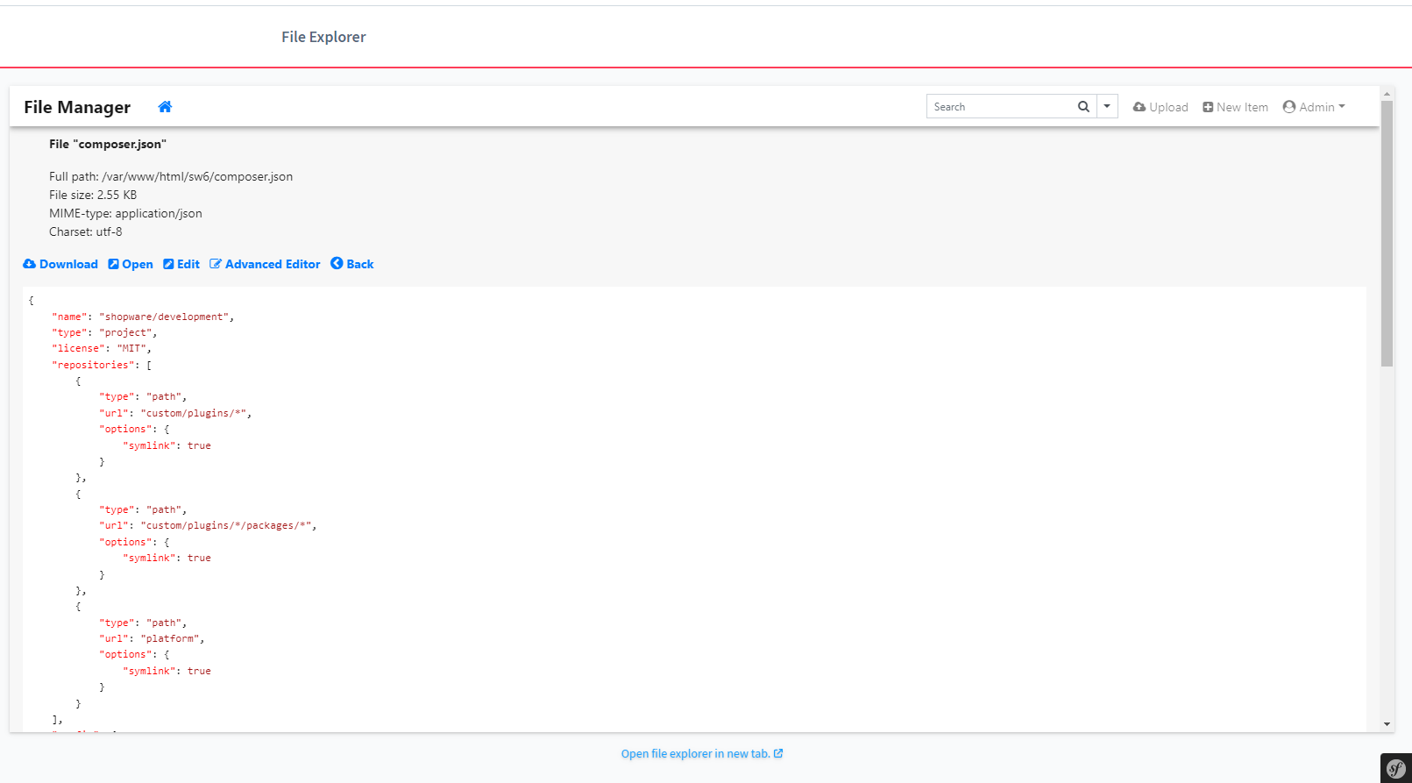Click the "custom/plugins/*/packages/*" url value
Screen dimensions: 1412x783
click(226, 525)
